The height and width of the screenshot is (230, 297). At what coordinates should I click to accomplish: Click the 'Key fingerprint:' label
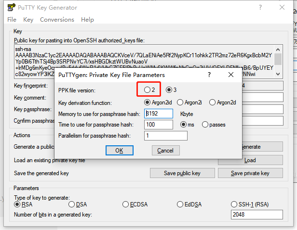pyautogui.click(x=31, y=86)
